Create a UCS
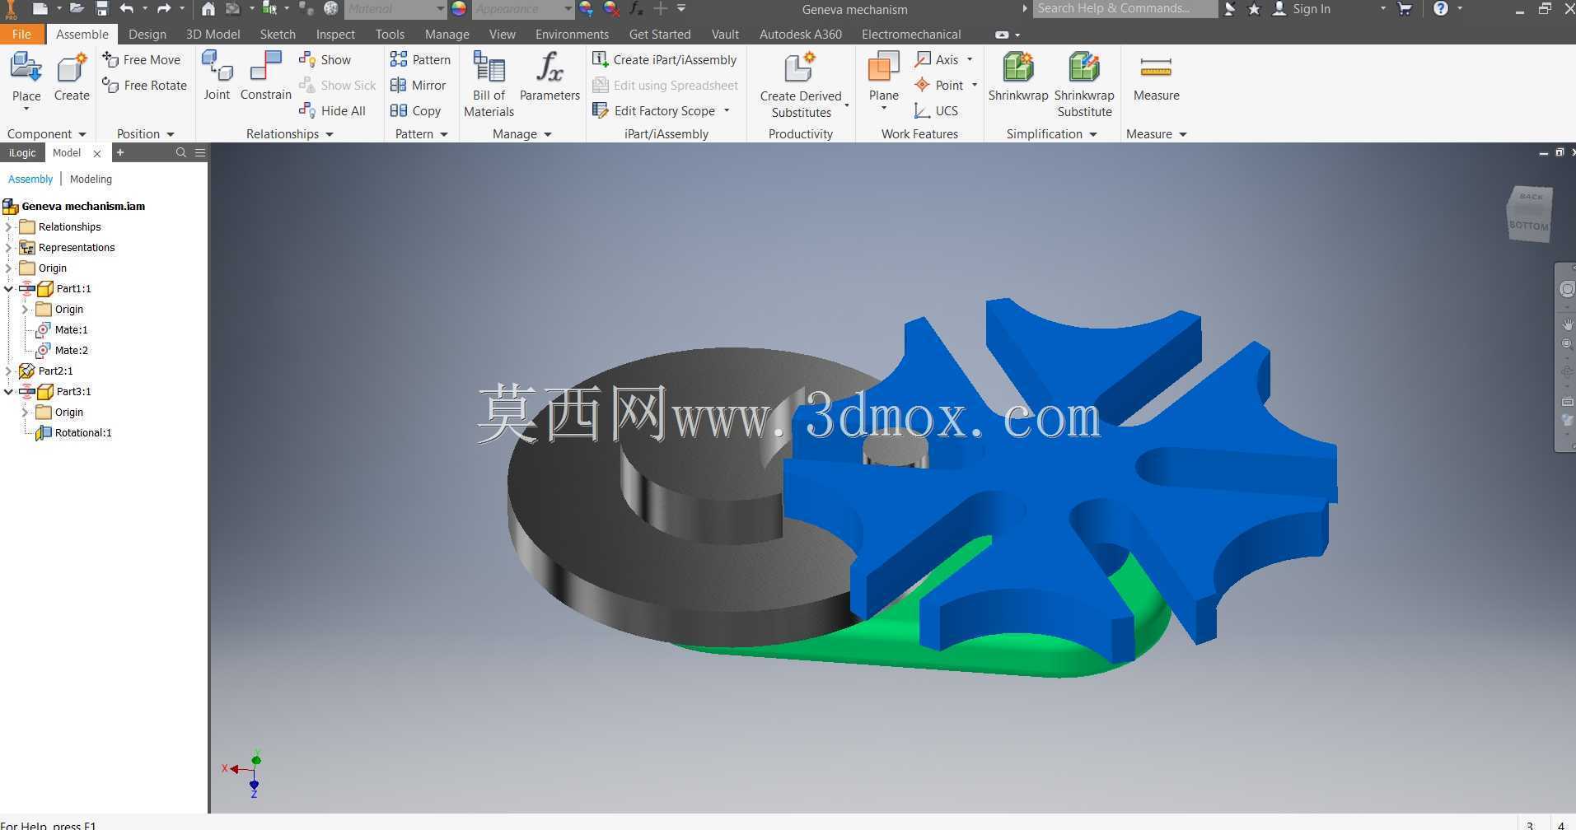Screen dimensions: 1576x830 point(936,110)
